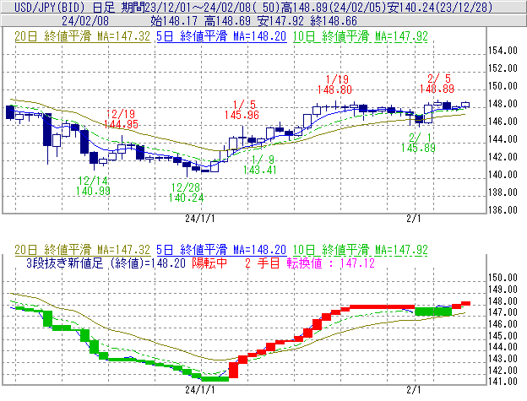The height and width of the screenshot is (401, 527).
Task: Click the 2/5 148.89 high label
Action: click(437, 84)
